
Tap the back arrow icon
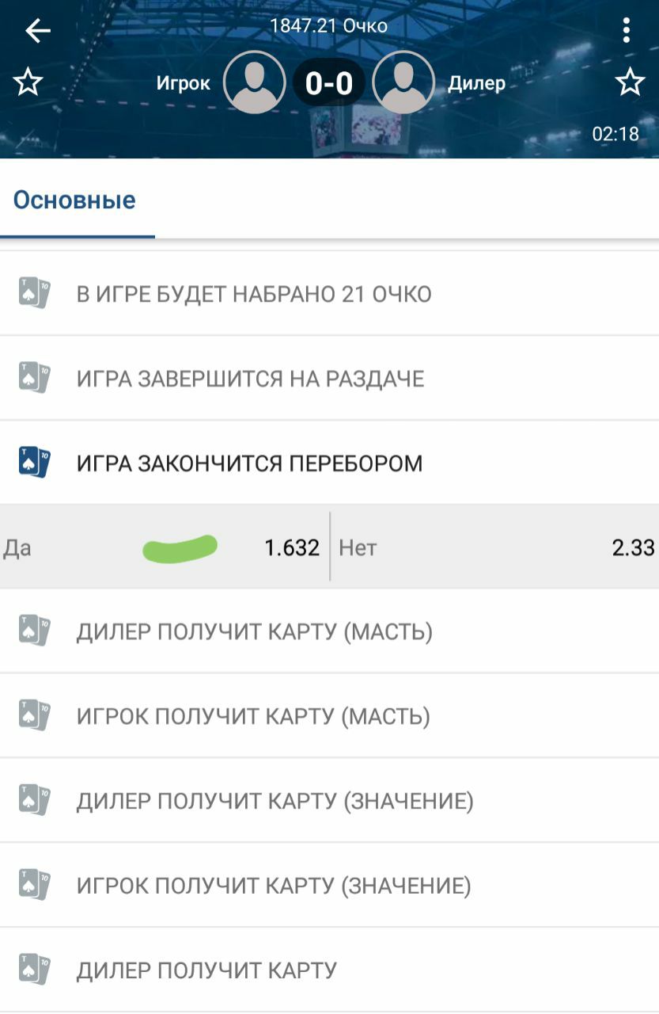pos(37,31)
